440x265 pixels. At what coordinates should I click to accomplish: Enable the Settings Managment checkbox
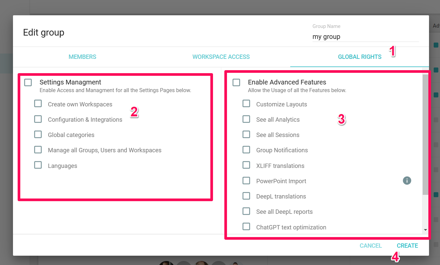pyautogui.click(x=28, y=82)
